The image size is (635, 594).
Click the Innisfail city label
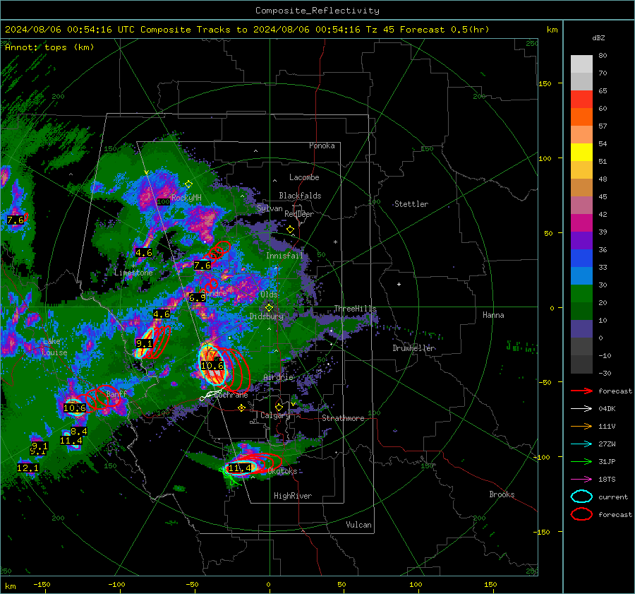[x=284, y=256]
